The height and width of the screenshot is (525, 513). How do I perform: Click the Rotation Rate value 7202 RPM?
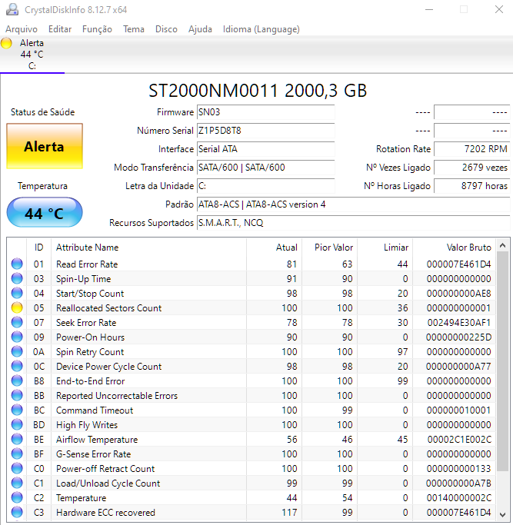pyautogui.click(x=472, y=149)
